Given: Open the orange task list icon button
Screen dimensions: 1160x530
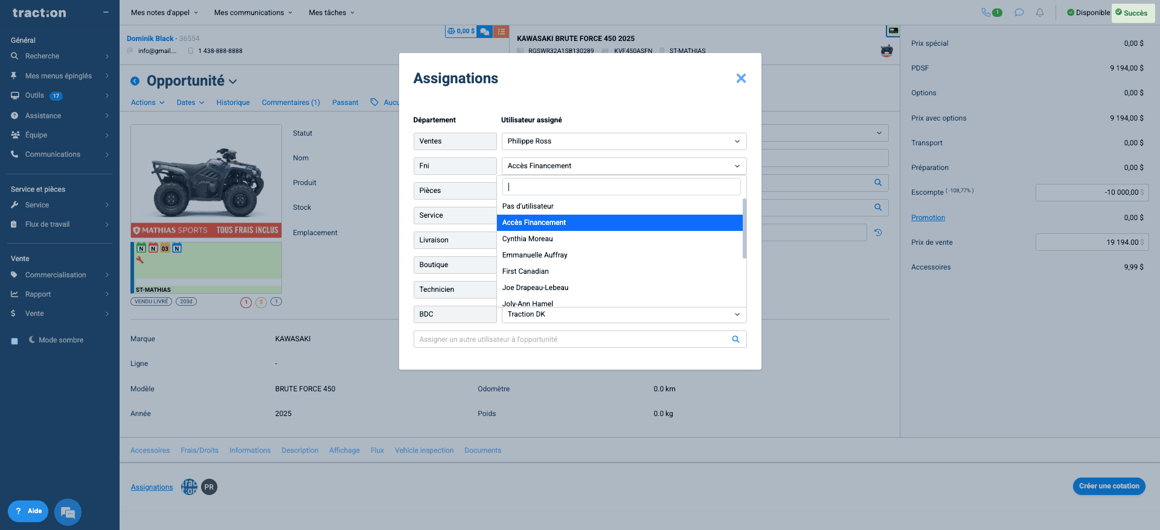Looking at the screenshot, I should [501, 31].
